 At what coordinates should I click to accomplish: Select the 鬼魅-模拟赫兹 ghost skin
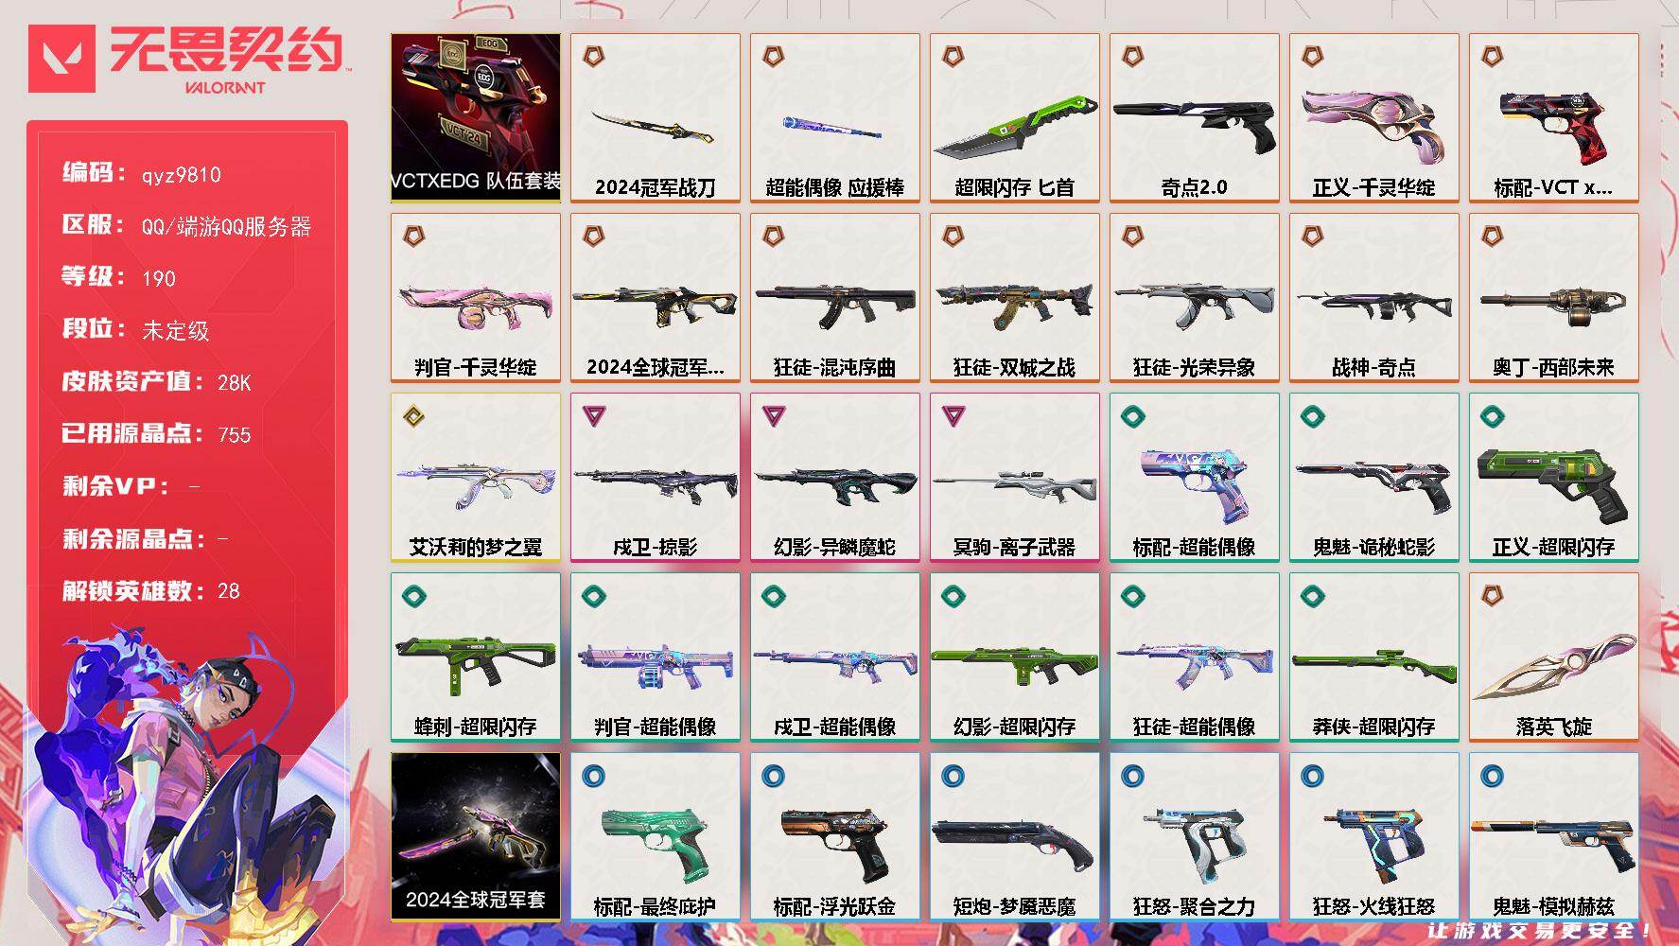pos(1554,836)
